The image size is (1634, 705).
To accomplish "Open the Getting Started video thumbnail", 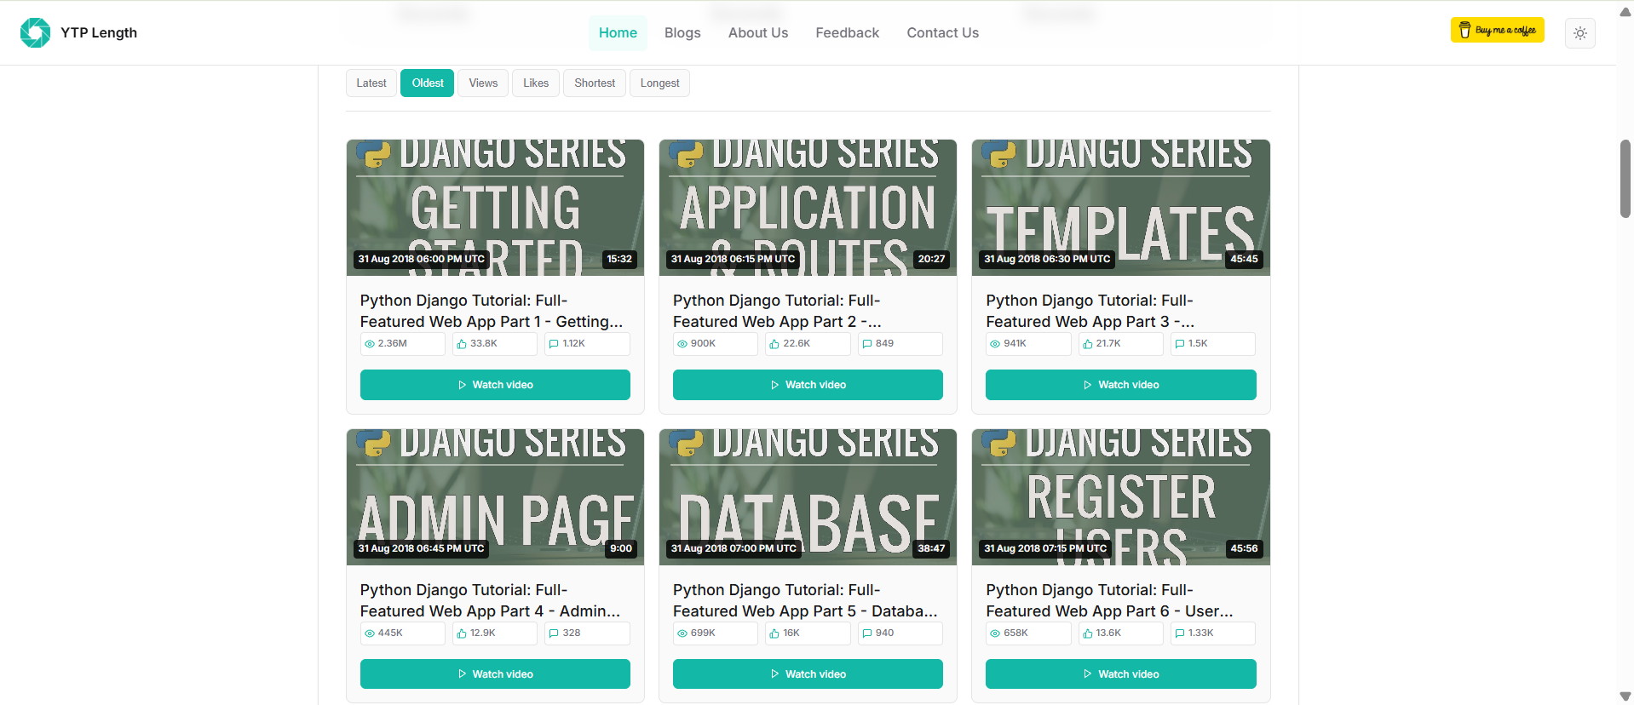I will 495,208.
